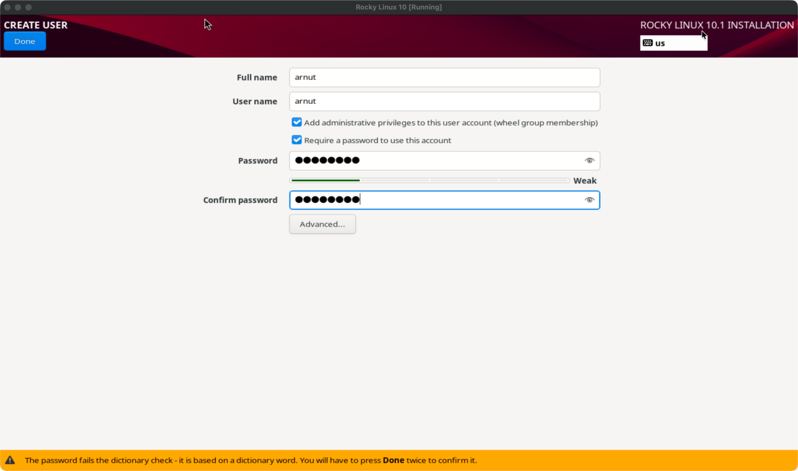The height and width of the screenshot is (471, 798).
Task: Focus the Full name input field
Action: (444, 77)
